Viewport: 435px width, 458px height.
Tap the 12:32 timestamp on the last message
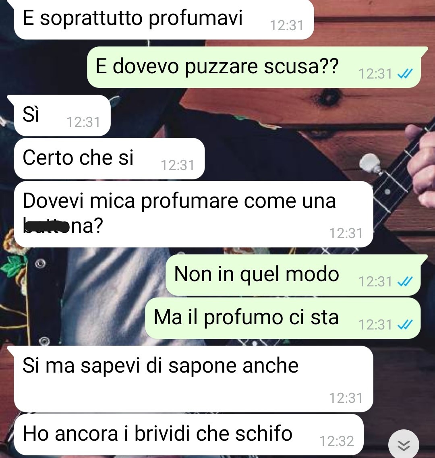[337, 441]
